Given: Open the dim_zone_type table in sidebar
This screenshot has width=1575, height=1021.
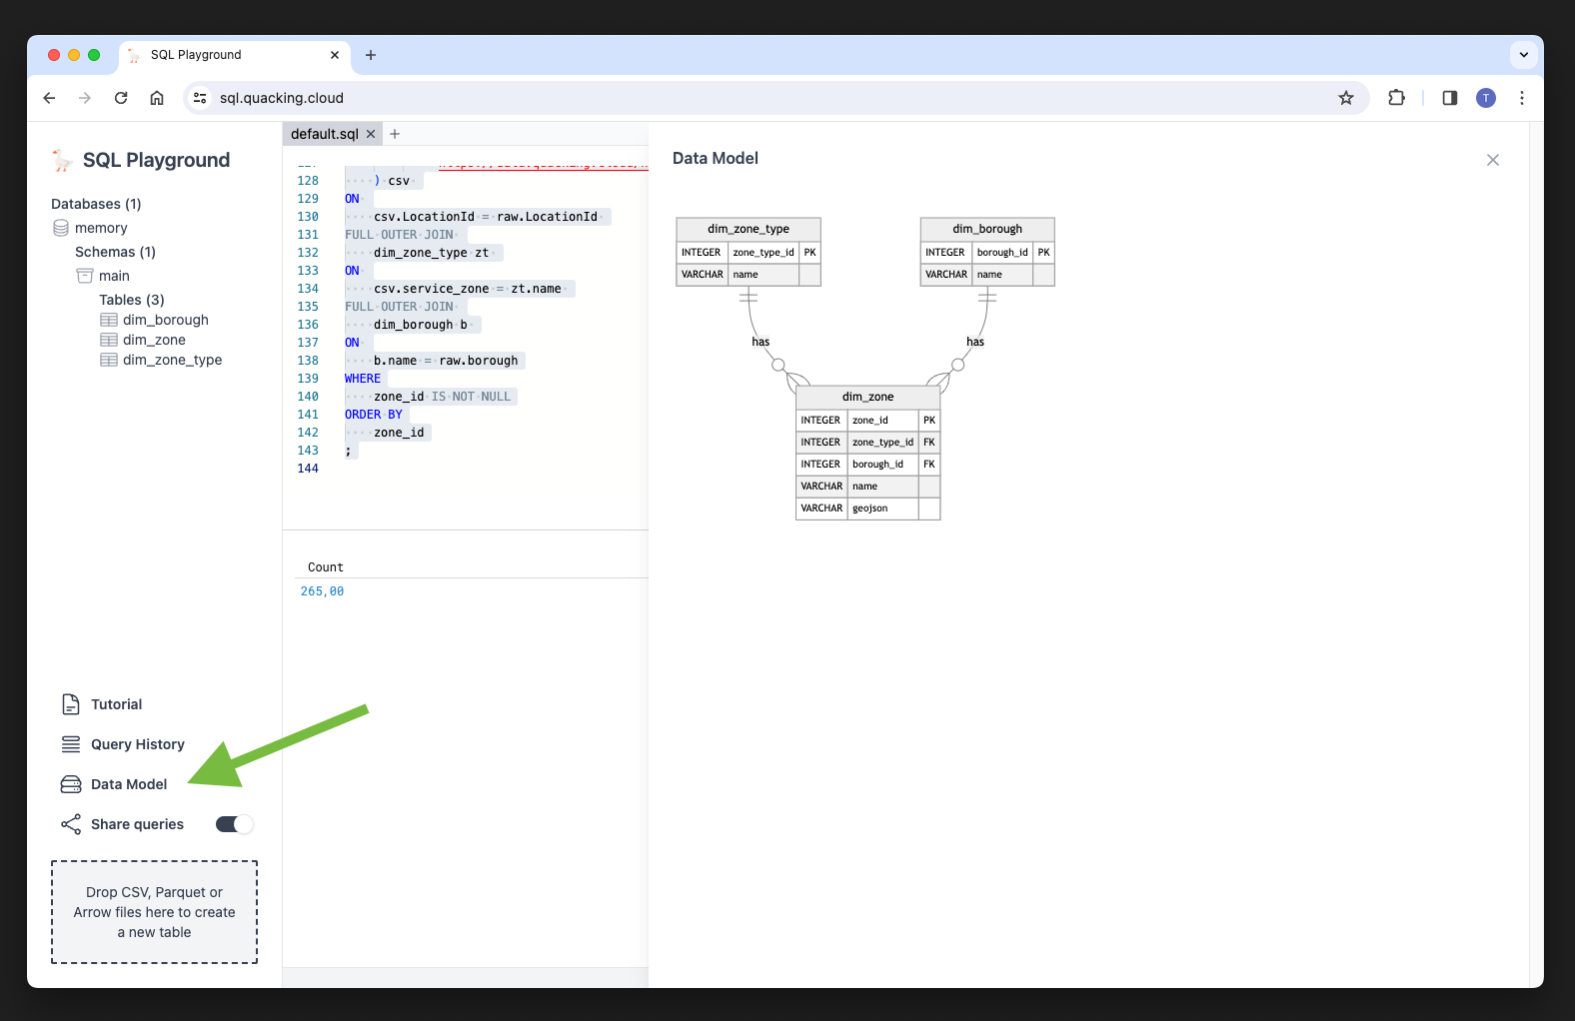Looking at the screenshot, I should point(173,360).
